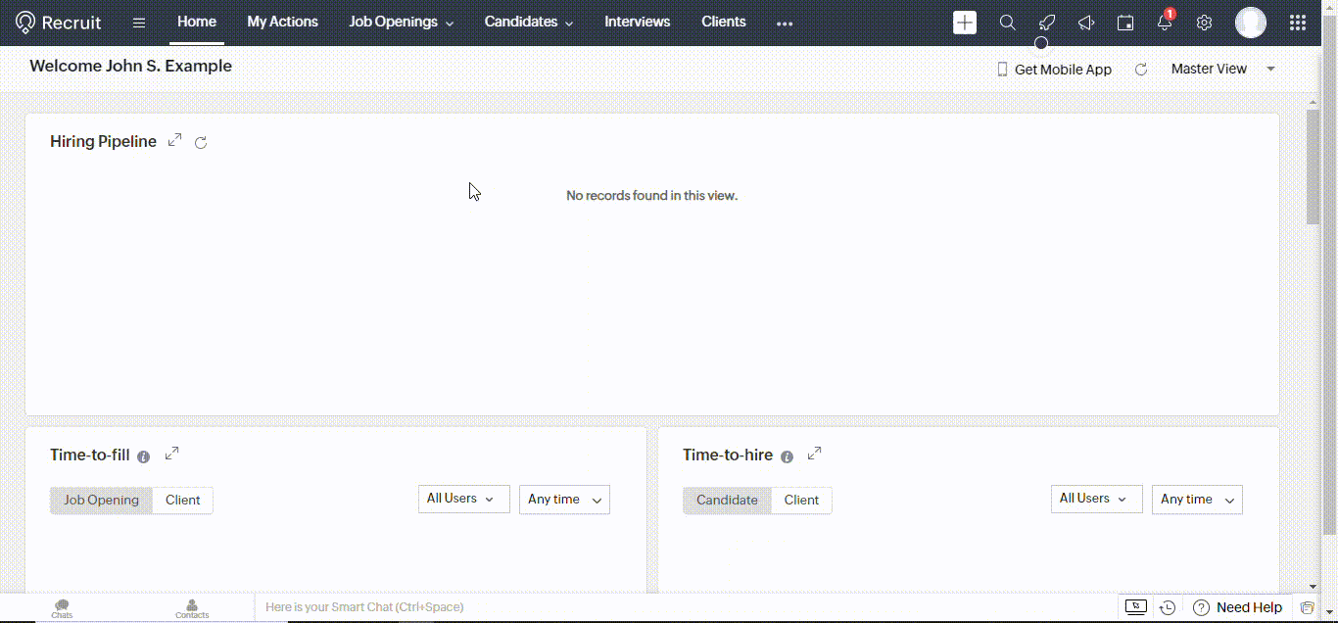
Task: Open the Job Openings menu
Action: pos(401,22)
